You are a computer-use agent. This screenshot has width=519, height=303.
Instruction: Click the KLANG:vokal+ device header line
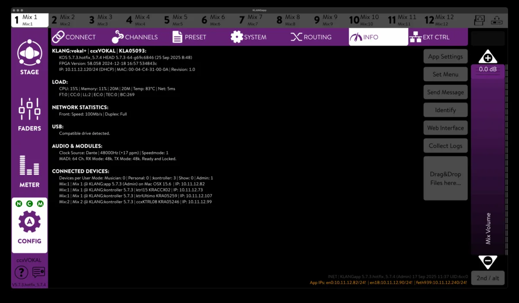click(x=99, y=51)
